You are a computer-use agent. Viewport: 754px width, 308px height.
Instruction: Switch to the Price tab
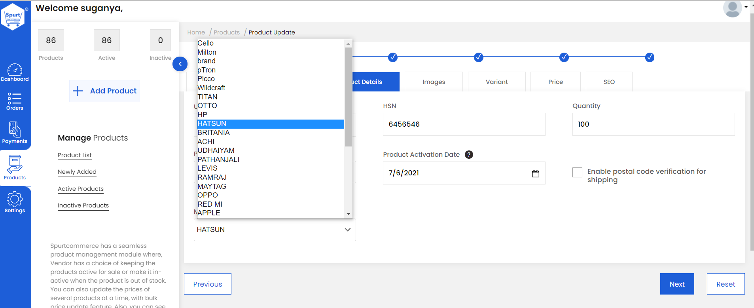pos(555,82)
